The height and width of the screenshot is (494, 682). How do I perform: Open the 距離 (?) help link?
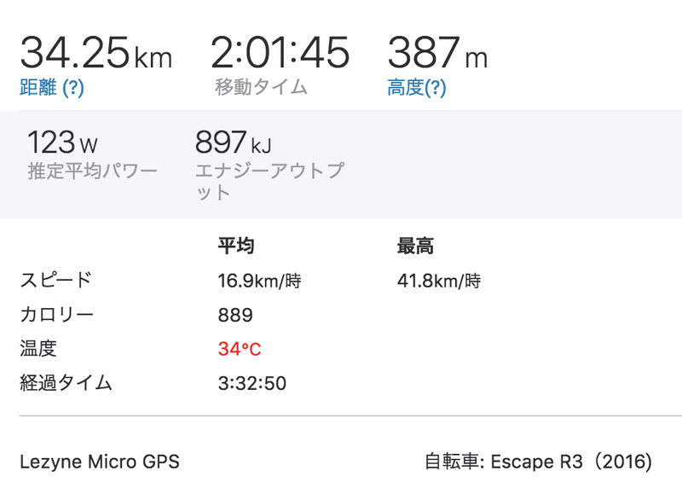pos(51,85)
